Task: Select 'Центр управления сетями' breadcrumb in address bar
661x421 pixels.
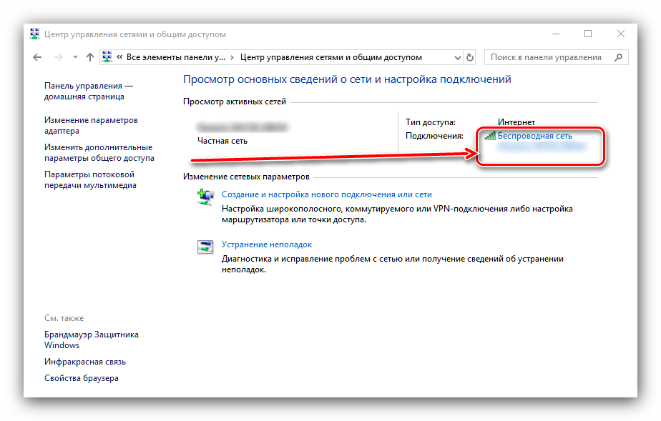Action: click(x=331, y=57)
